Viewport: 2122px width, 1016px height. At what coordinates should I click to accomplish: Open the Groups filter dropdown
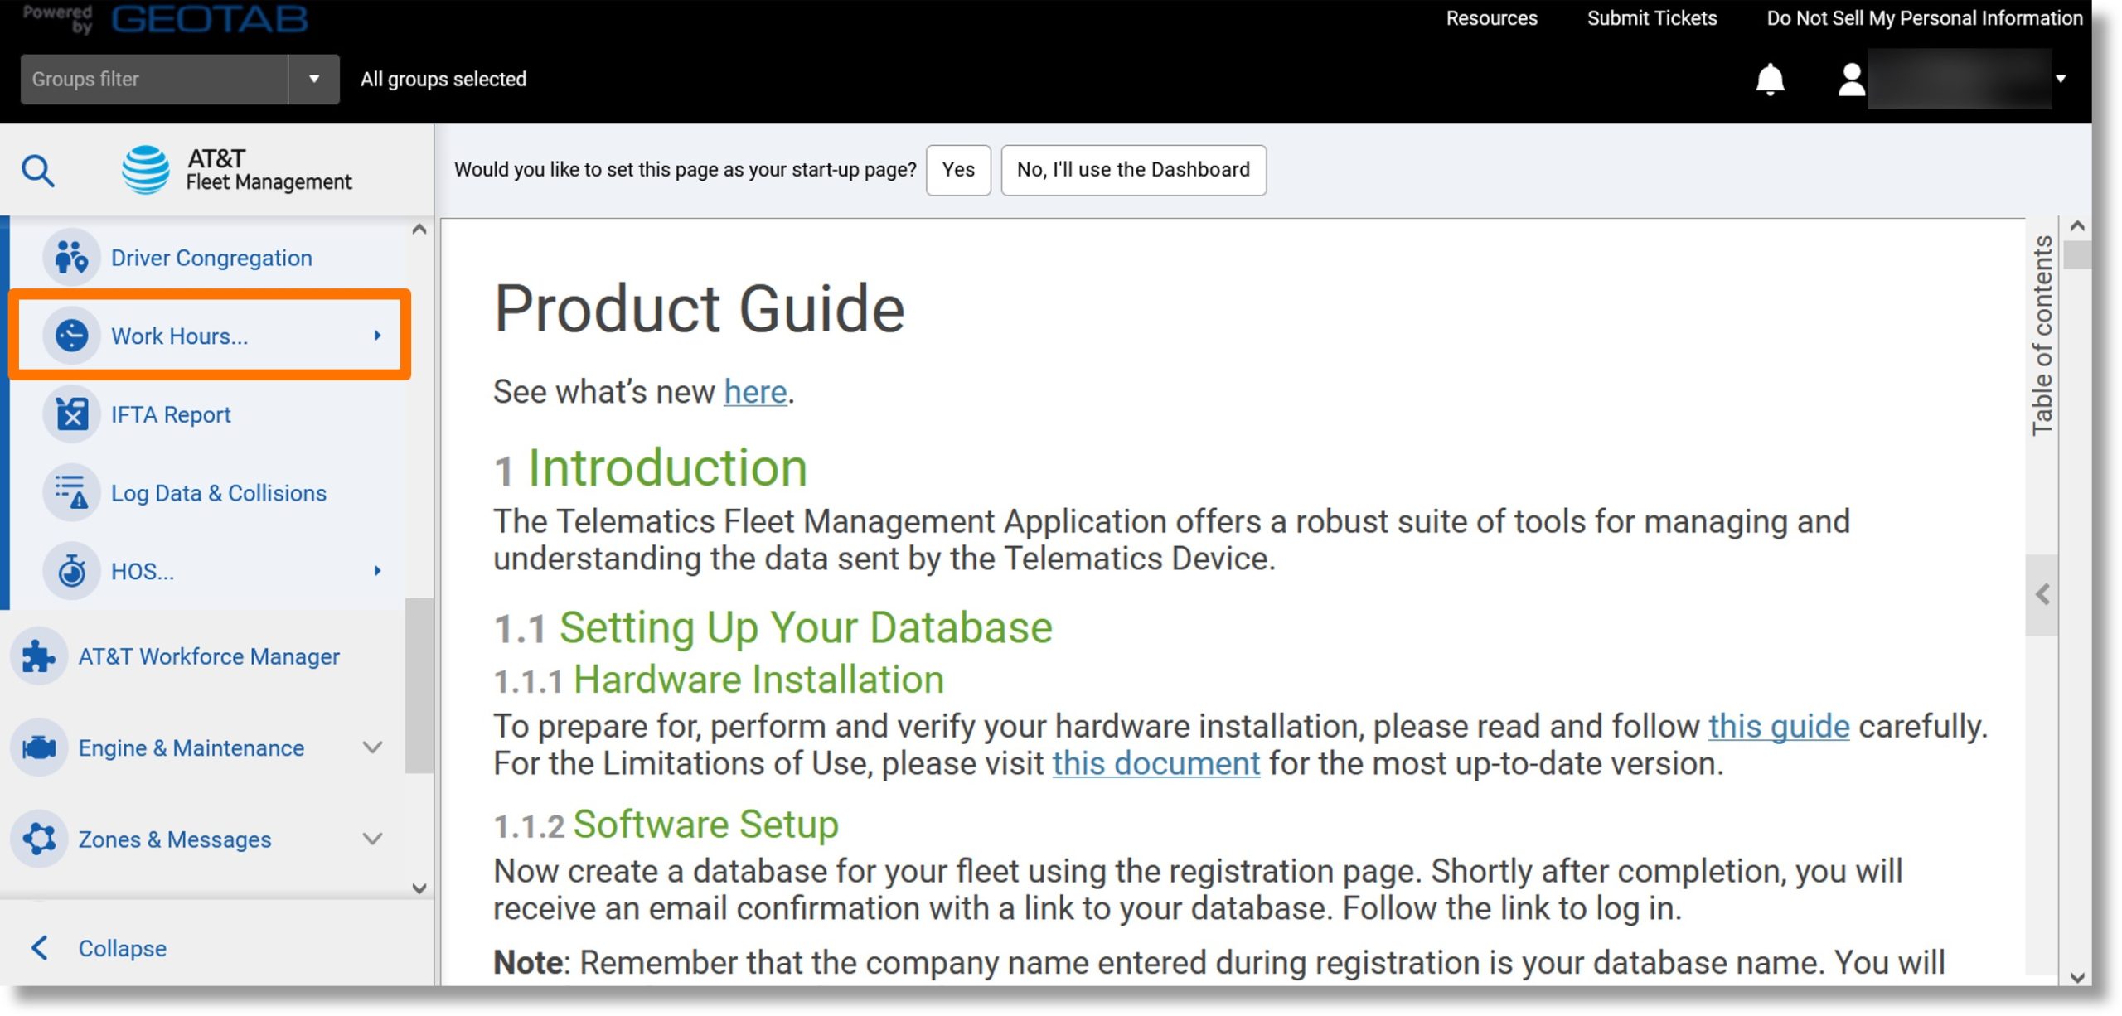tap(312, 79)
